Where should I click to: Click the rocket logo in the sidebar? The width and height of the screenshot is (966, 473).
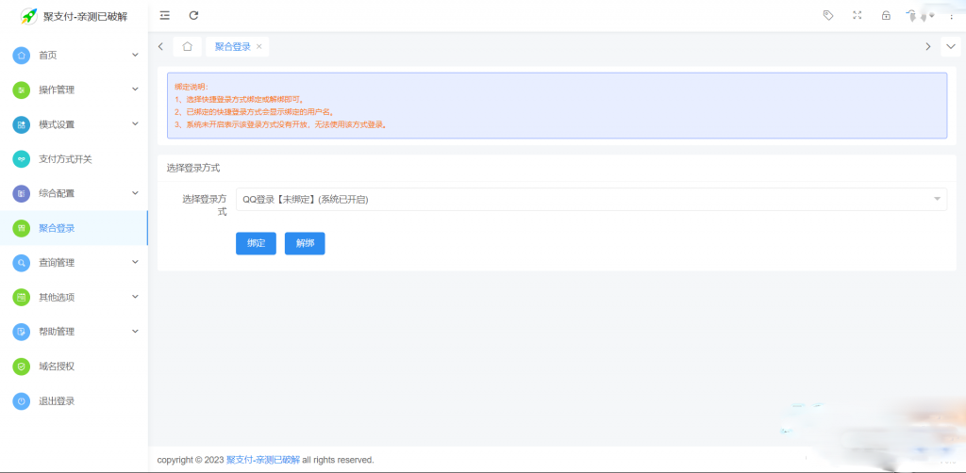pos(29,16)
